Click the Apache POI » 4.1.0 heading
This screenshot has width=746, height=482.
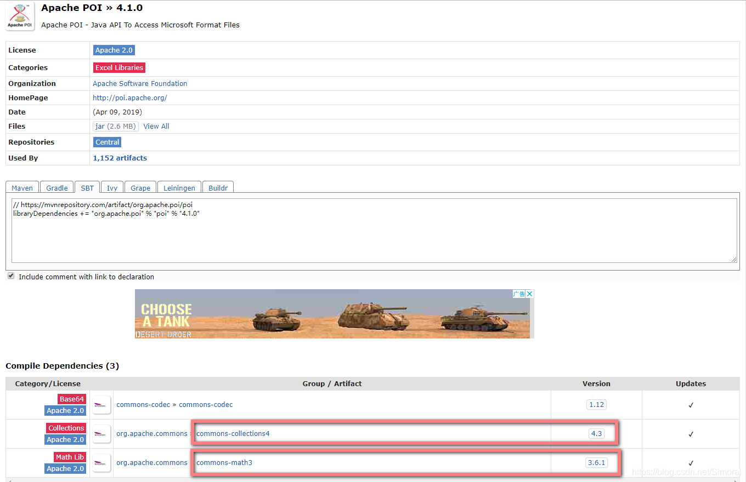pyautogui.click(x=92, y=8)
